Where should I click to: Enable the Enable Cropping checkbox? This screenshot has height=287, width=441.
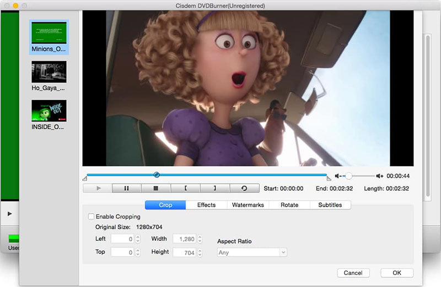[x=92, y=217]
